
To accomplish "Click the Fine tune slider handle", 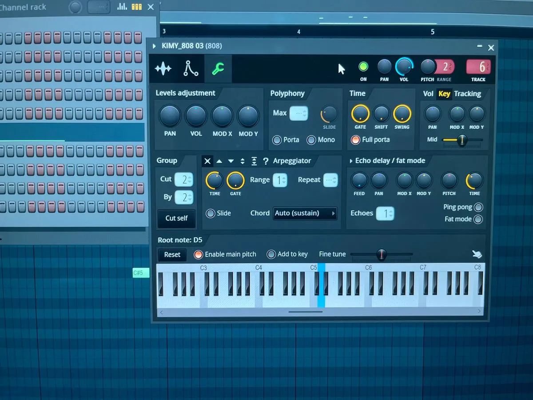I will tap(381, 255).
